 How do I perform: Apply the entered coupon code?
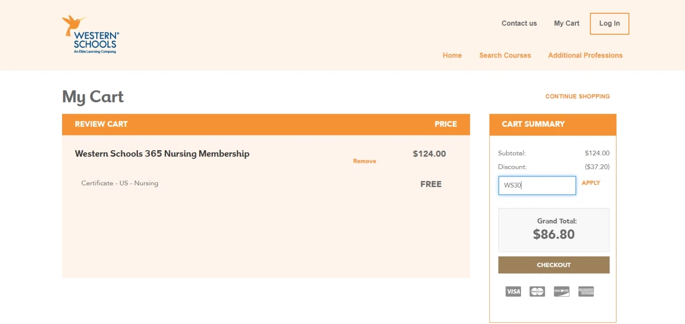(x=591, y=183)
